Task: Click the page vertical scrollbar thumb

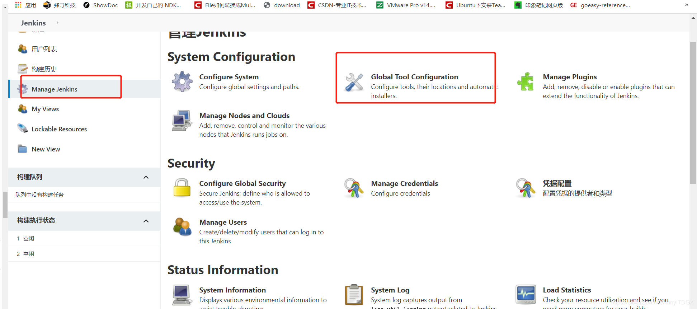Action: click(x=693, y=113)
